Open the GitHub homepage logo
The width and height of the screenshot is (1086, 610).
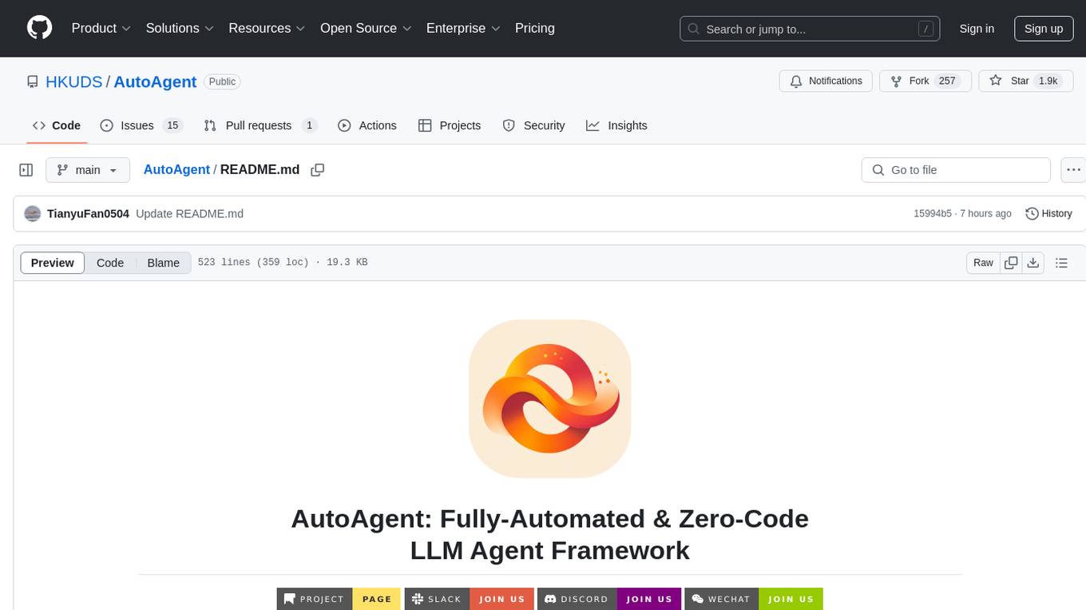pos(39,28)
